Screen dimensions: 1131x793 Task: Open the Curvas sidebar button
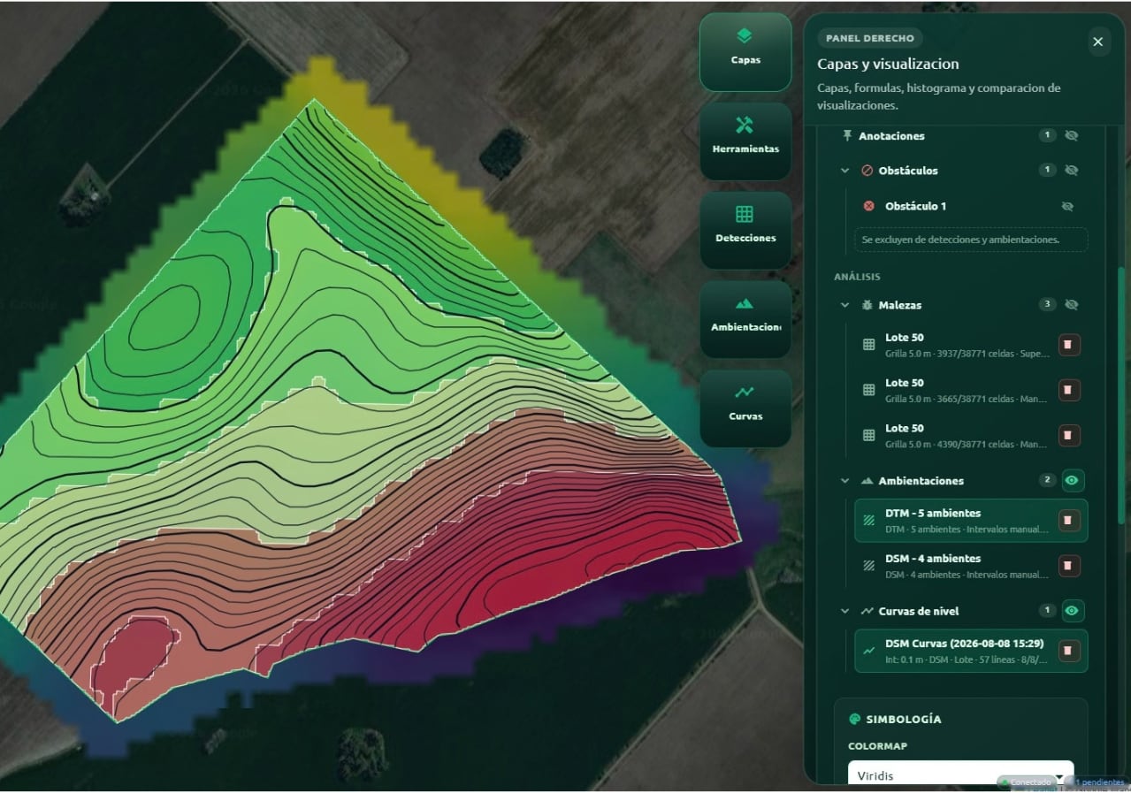coord(745,408)
